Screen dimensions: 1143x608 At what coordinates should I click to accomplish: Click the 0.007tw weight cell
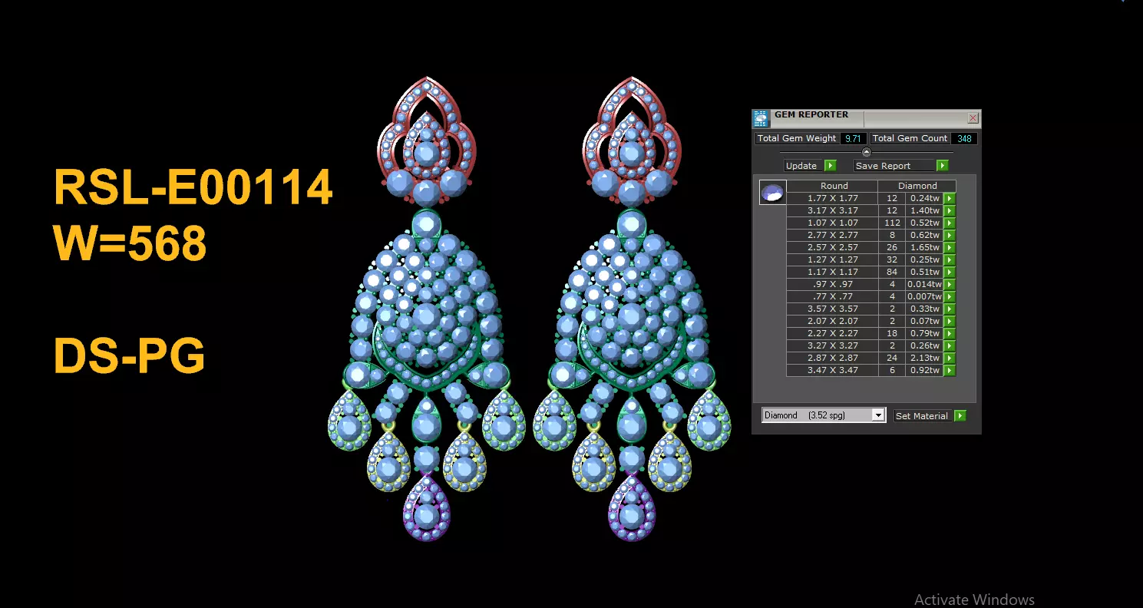[x=924, y=296]
